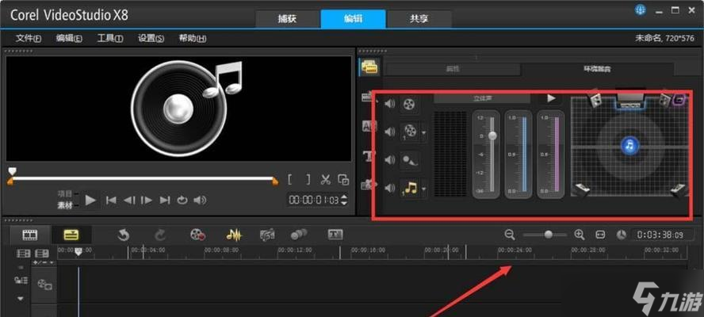
Task: Zoom out timeline with minus magnifier
Action: point(510,235)
